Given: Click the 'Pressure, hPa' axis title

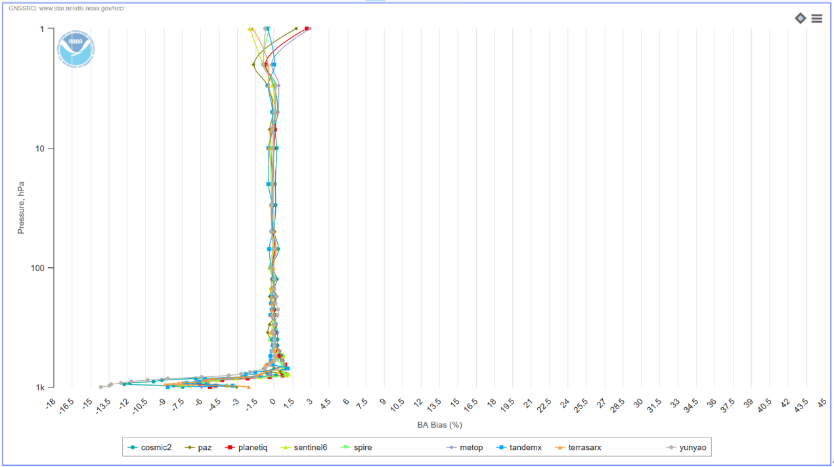Looking at the screenshot, I should pos(21,208).
